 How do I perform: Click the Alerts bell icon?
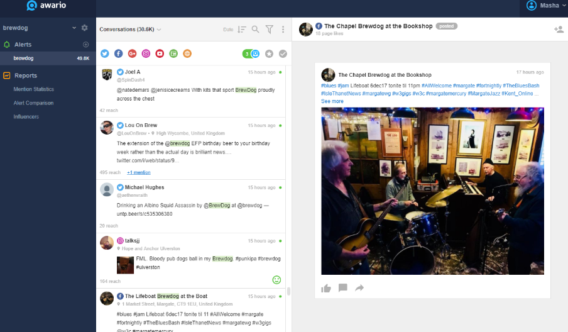pyautogui.click(x=6, y=45)
